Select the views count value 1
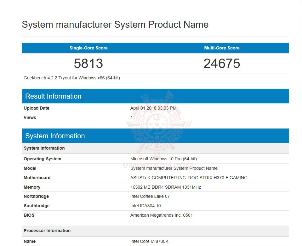The width and height of the screenshot is (302, 246). point(132,117)
